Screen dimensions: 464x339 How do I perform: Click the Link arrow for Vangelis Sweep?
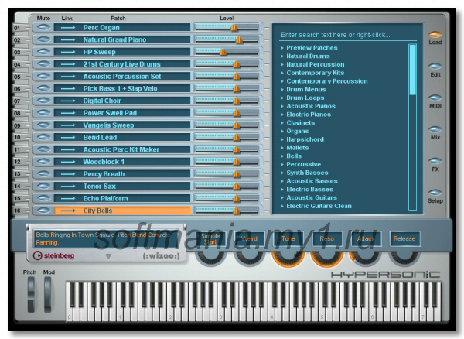[68, 125]
